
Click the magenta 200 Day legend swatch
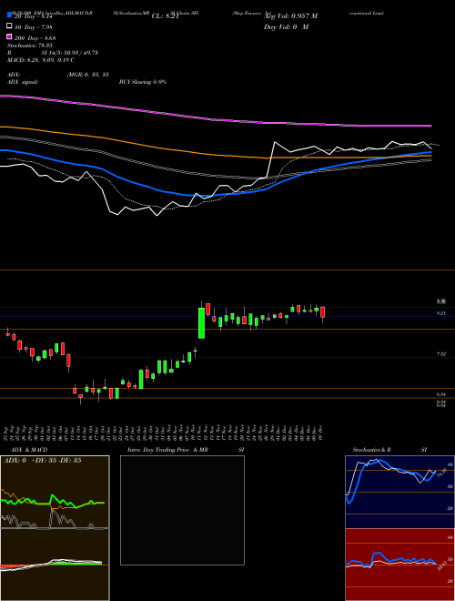(x=9, y=37)
